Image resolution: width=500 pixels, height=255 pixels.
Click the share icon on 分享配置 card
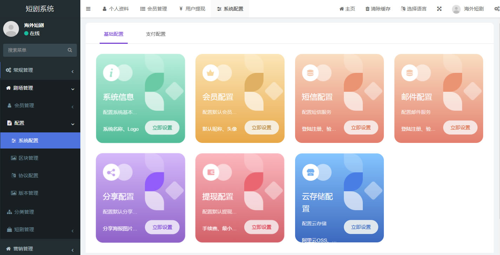tap(111, 172)
